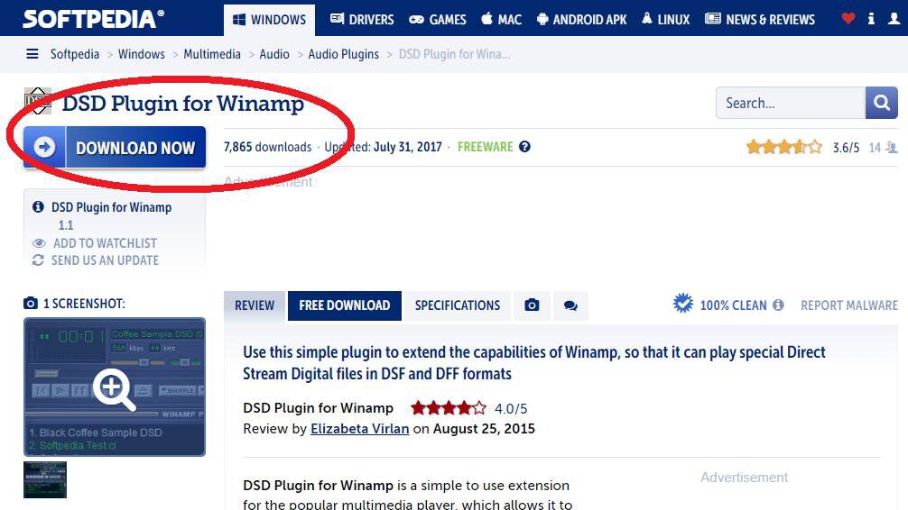The image size is (908, 510).
Task: Open the hamburger menu in breadcrumb bar
Action: (32, 54)
